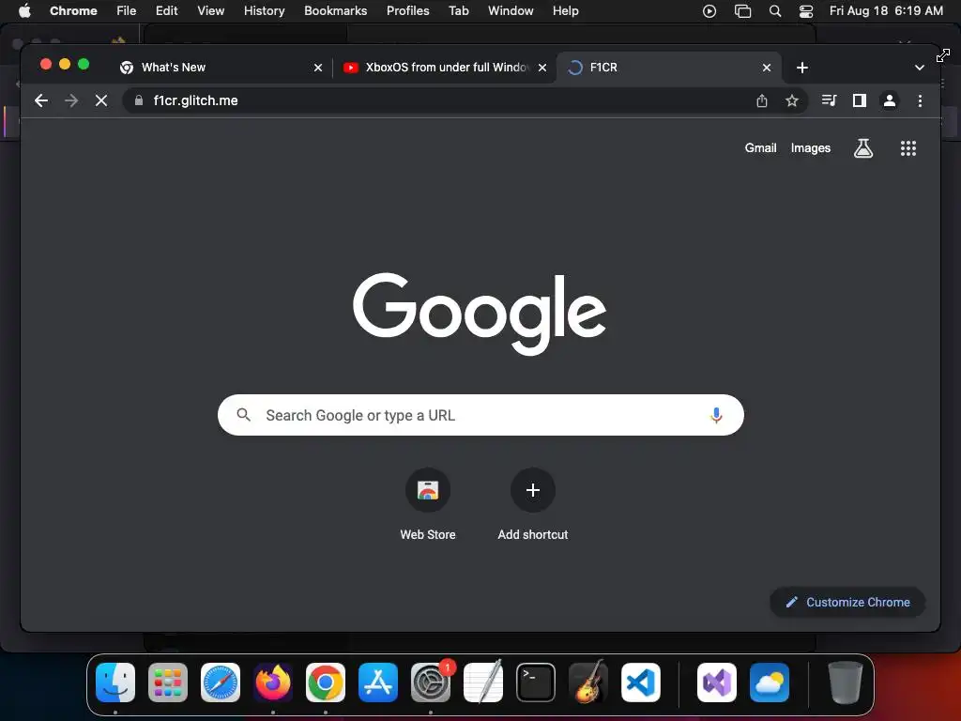This screenshot has width=961, height=721.
Task: Open Launchpad from the Dock
Action: coord(167,683)
